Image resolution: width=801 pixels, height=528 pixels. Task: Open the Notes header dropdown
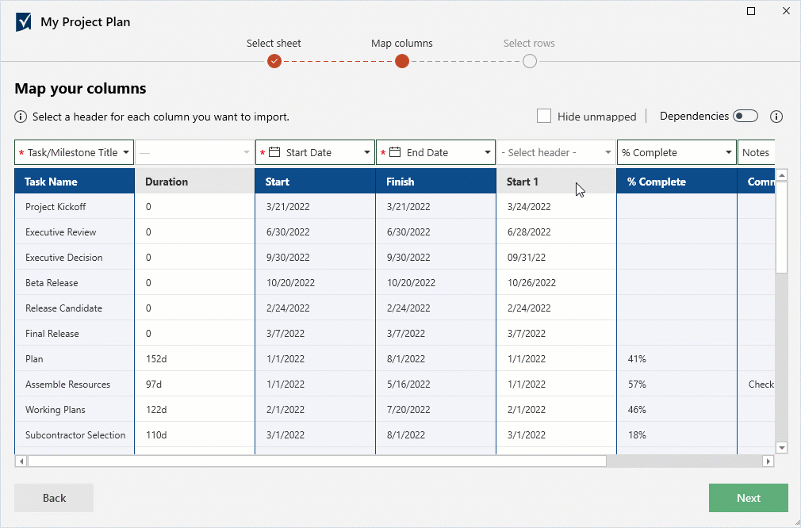click(757, 152)
